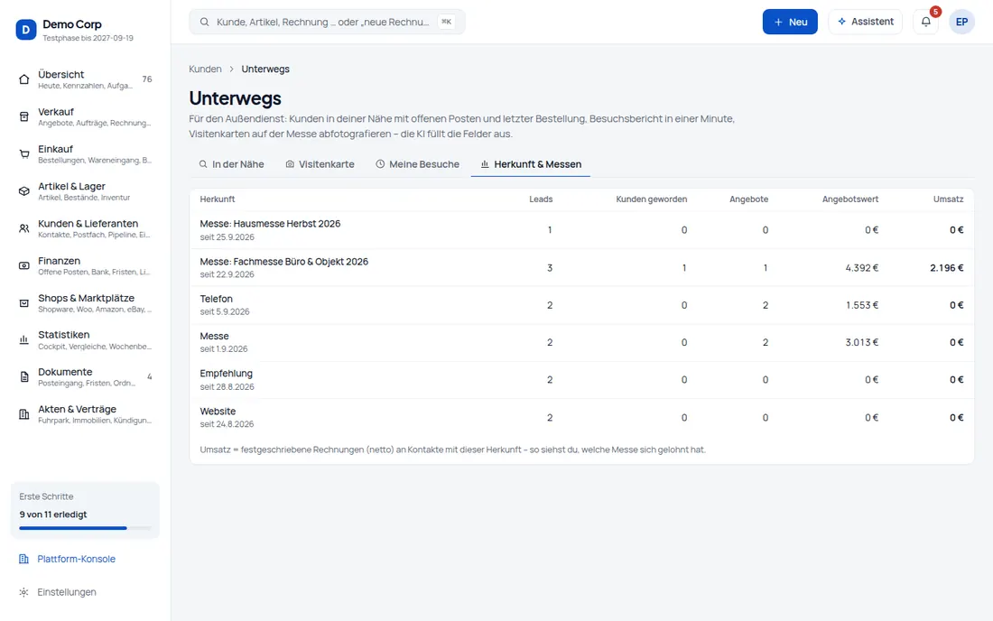Open the Übersicht home icon
Viewport: 993px width, 621px height.
(x=24, y=79)
